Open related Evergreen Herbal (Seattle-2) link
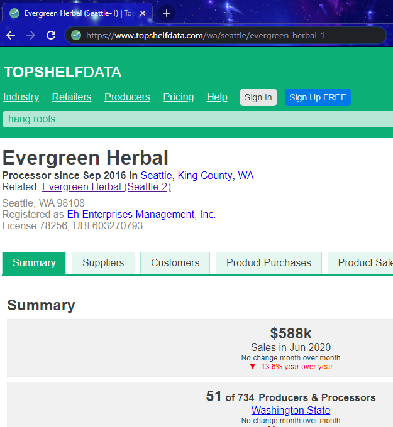Viewport: 393px width, 427px height. click(107, 187)
